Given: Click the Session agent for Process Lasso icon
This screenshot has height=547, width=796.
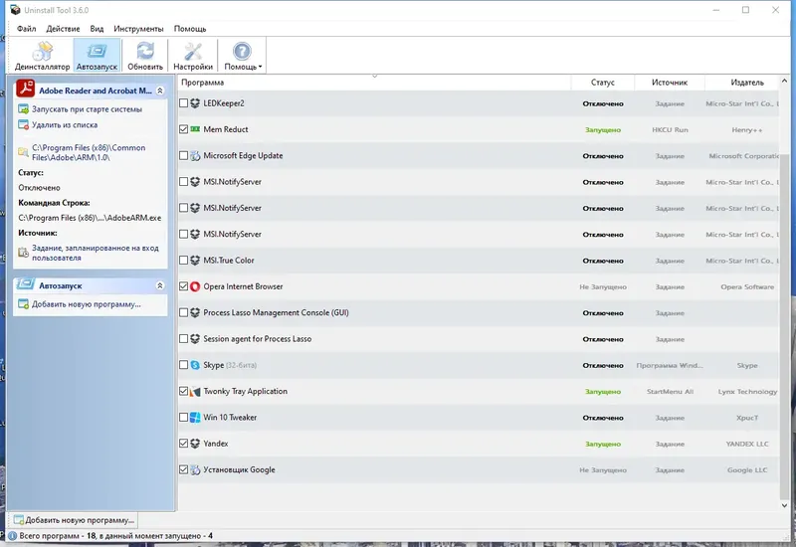Looking at the screenshot, I should click(x=195, y=339).
